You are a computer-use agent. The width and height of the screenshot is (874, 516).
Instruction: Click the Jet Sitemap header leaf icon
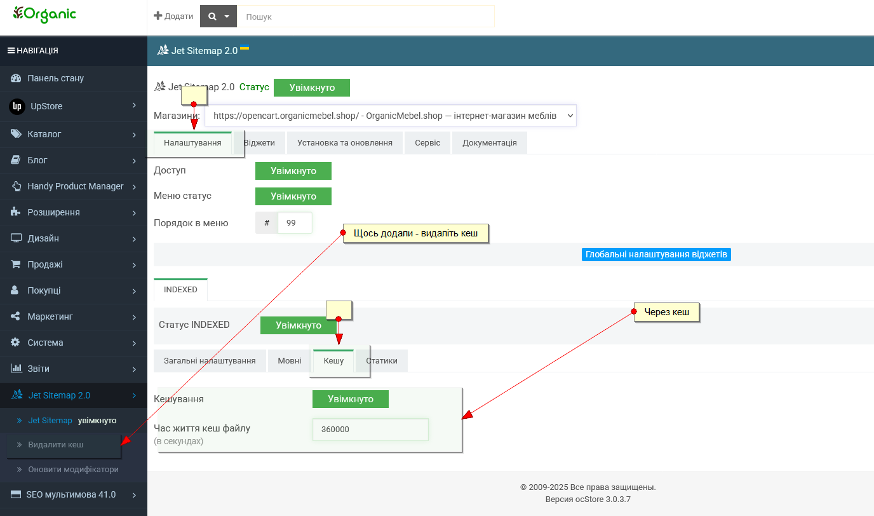[163, 50]
